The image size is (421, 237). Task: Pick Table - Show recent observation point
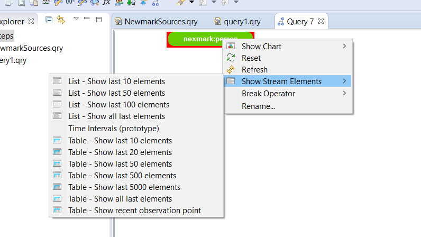(x=134, y=210)
